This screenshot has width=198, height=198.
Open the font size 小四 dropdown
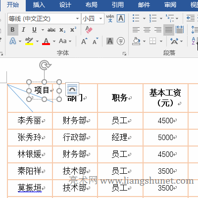(100, 18)
